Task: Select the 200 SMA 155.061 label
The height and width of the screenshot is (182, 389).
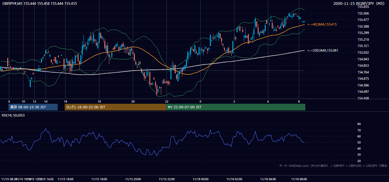Action: pos(323,50)
